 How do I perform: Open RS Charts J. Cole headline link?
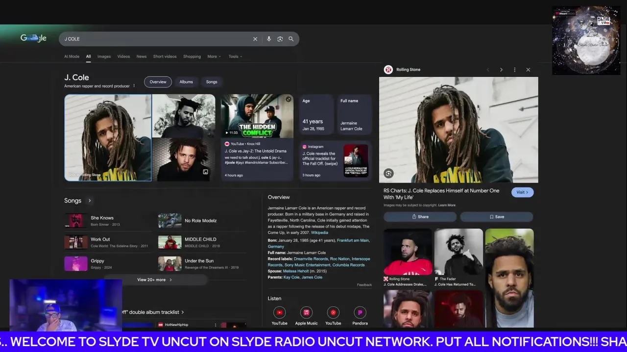441,194
